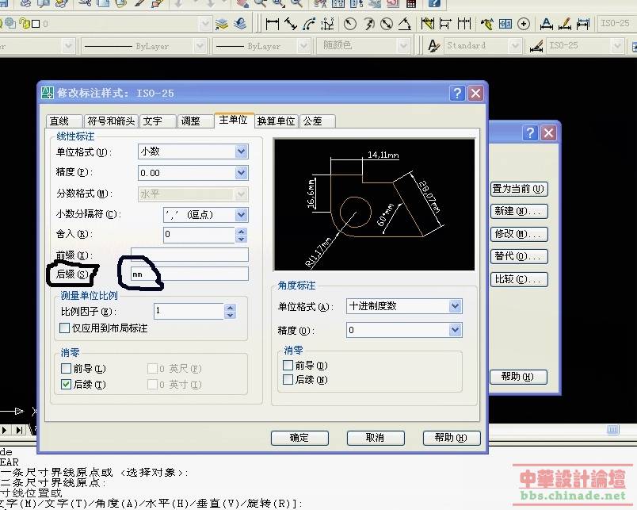This screenshot has width=637, height=510.
Task: Decrease the 比例因子(E) value with down arrow
Action: pos(230,315)
